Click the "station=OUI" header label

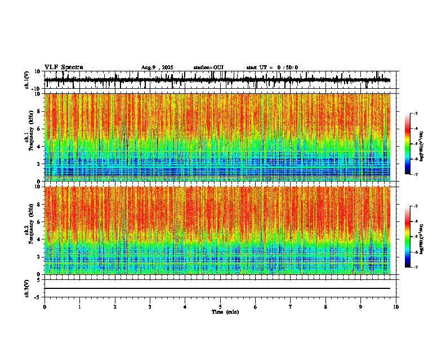(208, 67)
